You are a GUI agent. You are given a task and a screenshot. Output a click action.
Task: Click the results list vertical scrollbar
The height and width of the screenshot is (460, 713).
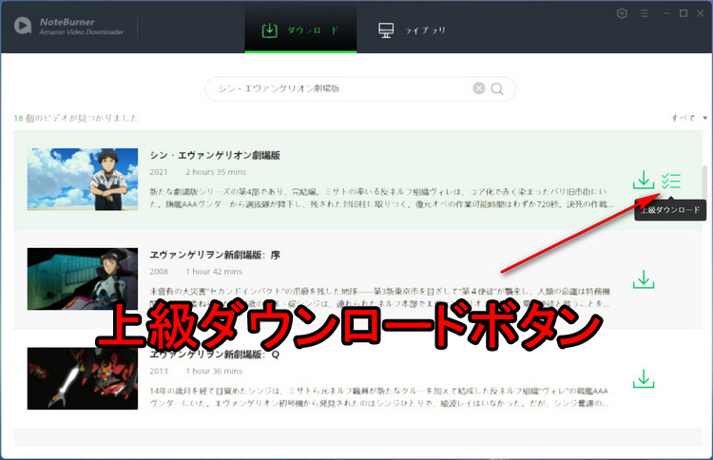tap(705, 182)
